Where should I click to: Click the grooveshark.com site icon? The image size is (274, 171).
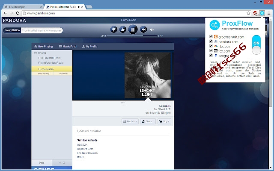[x=216, y=37]
